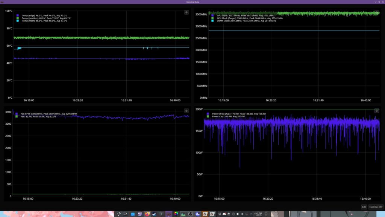Open settings icon of the power draw chart
Image resolution: width=385 pixels, height=217 pixels.
377,111
